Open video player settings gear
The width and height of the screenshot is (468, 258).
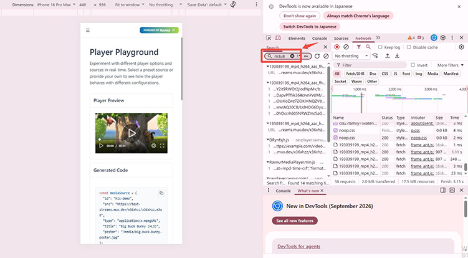coord(153,146)
